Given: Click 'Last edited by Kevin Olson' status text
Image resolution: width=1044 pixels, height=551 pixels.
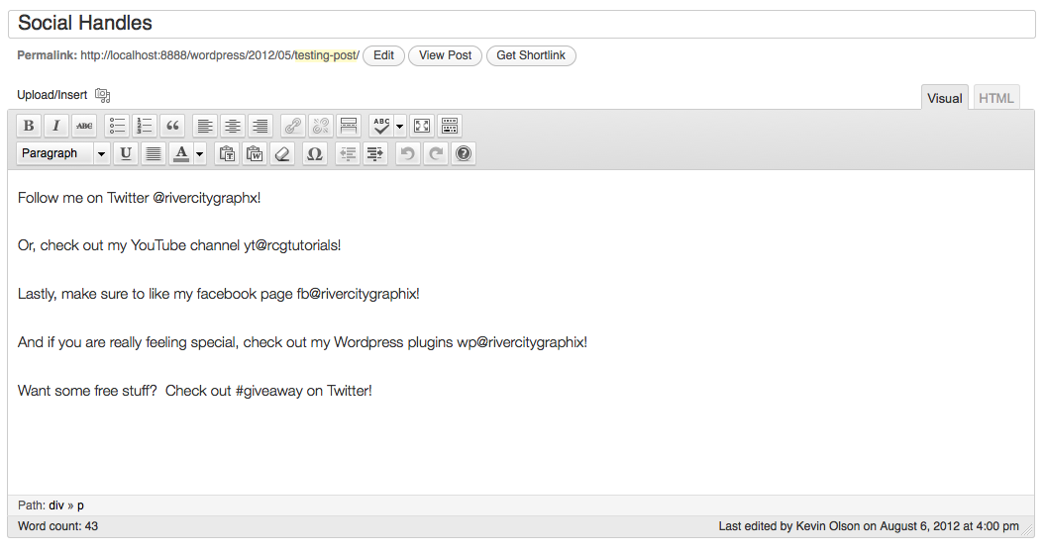Looking at the screenshot, I should point(869,525).
